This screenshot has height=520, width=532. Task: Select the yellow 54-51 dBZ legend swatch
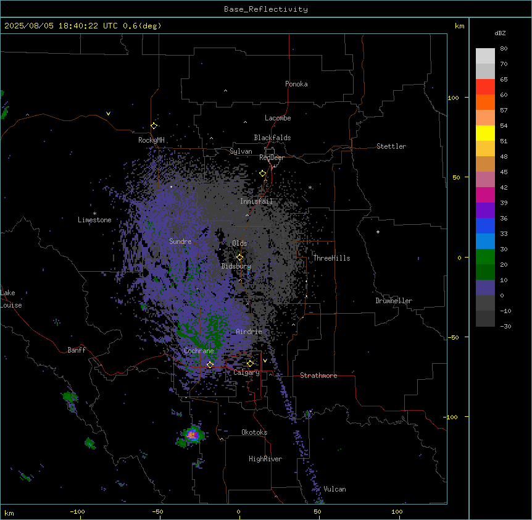click(x=485, y=133)
